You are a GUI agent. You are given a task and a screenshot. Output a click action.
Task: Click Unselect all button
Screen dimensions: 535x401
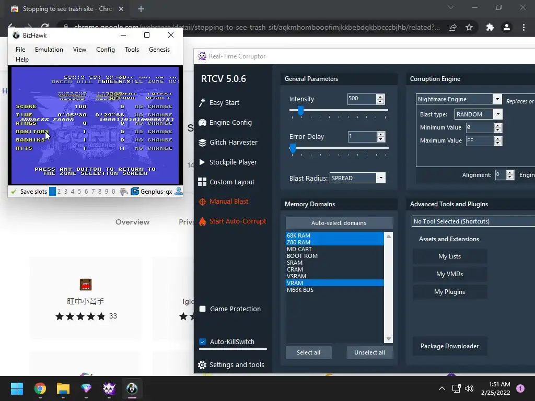(x=369, y=352)
